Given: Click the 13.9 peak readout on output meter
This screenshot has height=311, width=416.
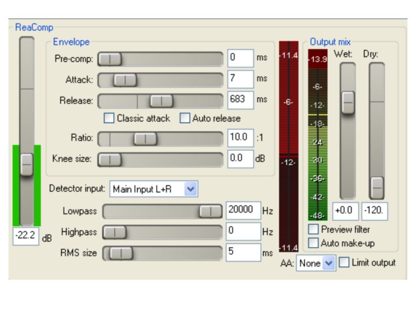Looking at the screenshot, I should tap(318, 59).
